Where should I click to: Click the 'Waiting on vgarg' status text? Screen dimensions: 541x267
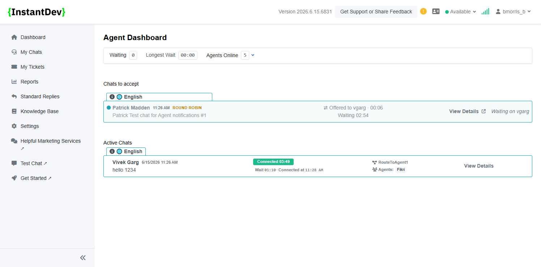(510, 111)
